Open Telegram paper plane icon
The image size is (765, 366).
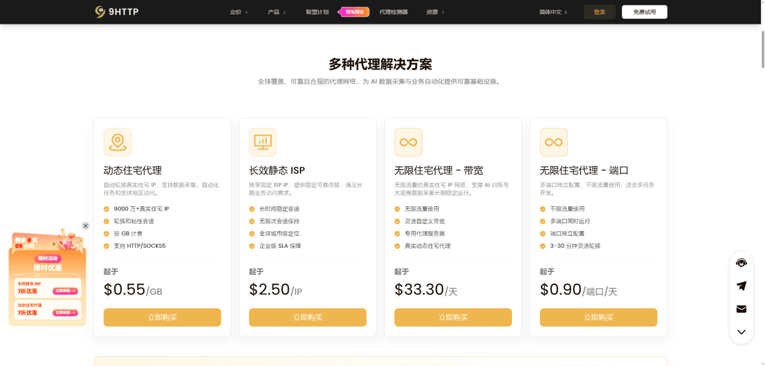pos(741,286)
